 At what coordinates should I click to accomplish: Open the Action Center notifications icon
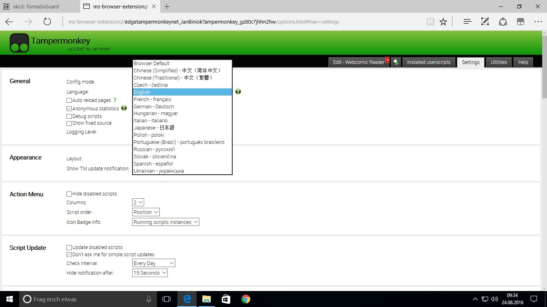pyautogui.click(x=534, y=299)
